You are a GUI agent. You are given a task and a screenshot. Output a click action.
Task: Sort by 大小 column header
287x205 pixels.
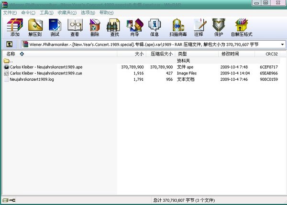[x=132, y=54]
